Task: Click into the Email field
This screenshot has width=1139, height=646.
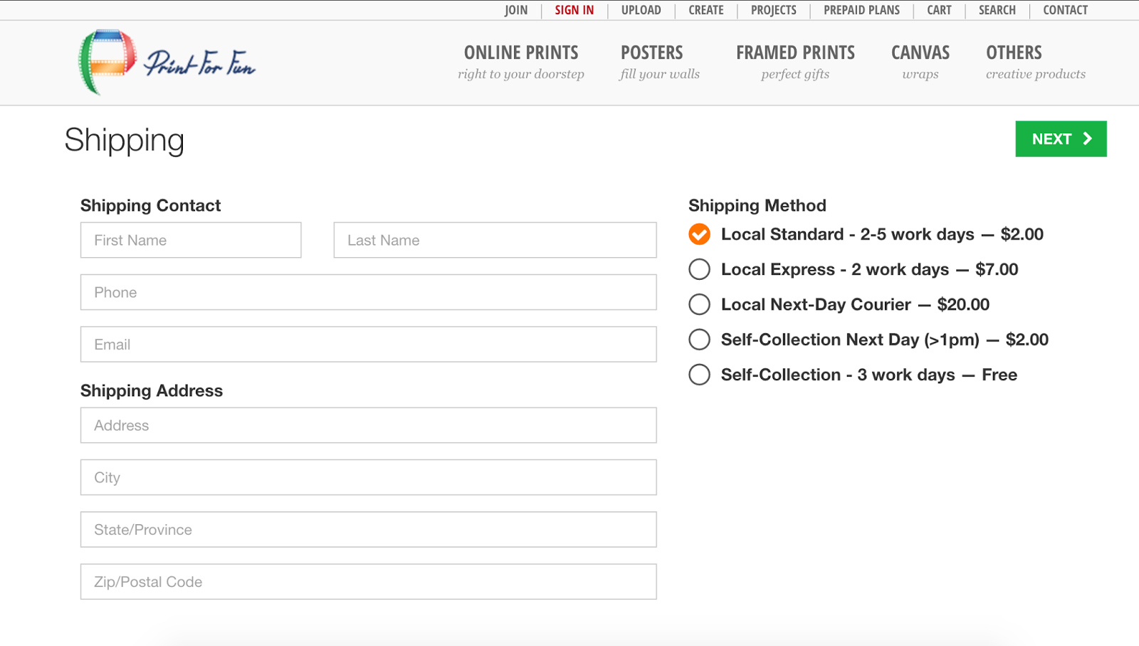Action: tap(368, 345)
